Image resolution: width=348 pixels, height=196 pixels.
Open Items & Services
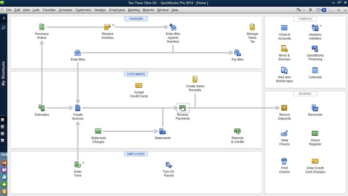tap(284, 48)
